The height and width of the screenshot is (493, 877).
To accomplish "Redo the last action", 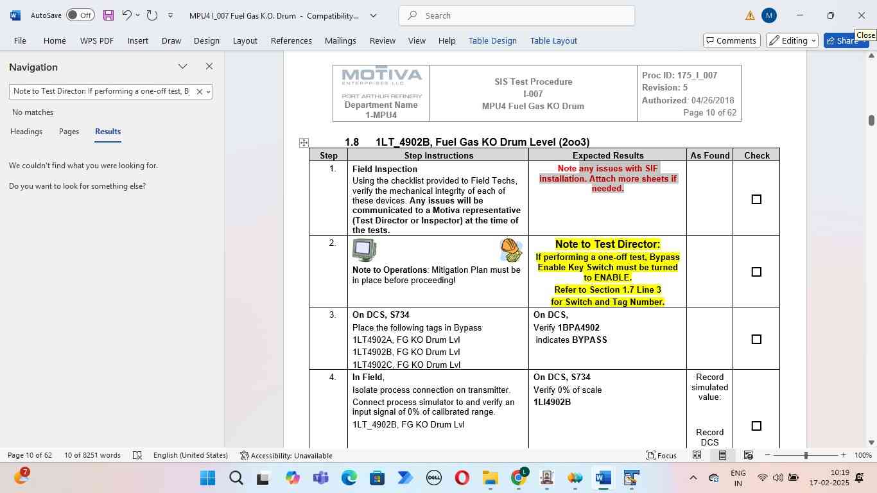I will [152, 15].
